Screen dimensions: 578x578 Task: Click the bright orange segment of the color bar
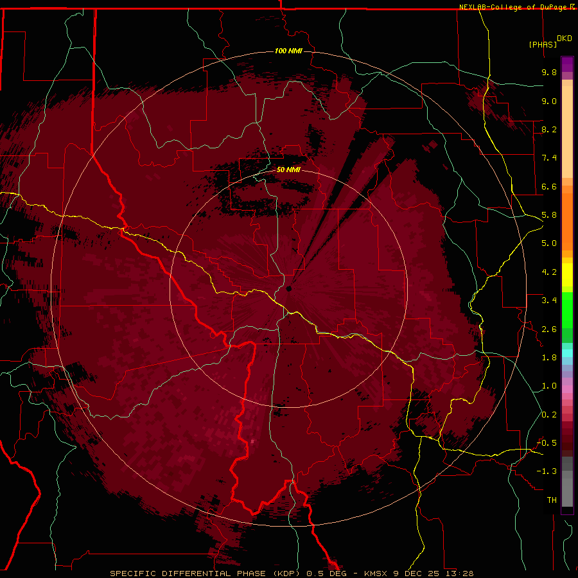[567, 222]
